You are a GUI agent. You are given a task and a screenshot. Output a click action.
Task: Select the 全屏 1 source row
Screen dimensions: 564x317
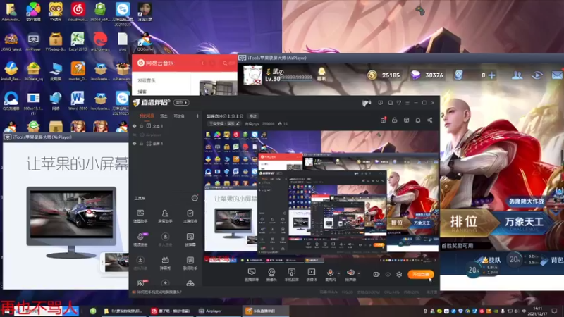coord(166,144)
